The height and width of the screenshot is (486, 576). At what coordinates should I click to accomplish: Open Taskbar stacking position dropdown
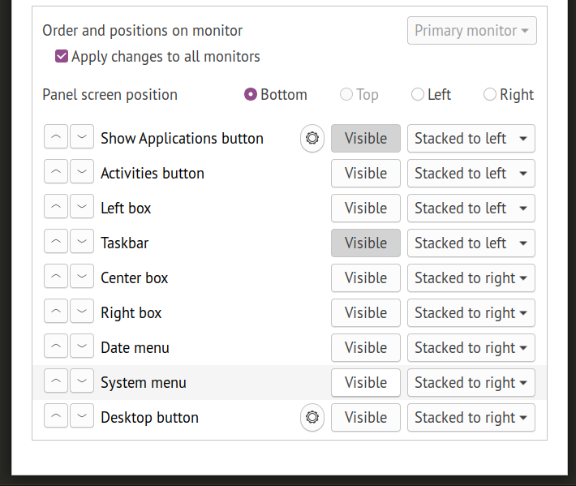[x=471, y=243]
